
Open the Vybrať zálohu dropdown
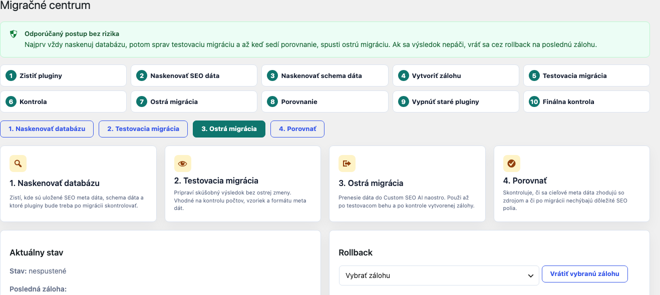click(439, 275)
